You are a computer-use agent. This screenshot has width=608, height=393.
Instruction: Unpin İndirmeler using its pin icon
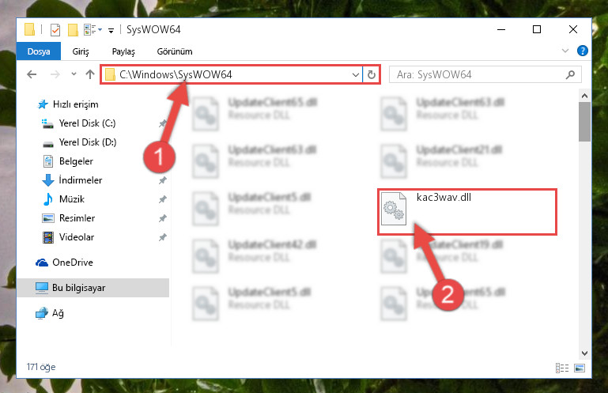162,180
